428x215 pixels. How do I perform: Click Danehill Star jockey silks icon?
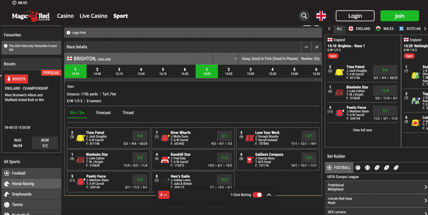click(165, 160)
